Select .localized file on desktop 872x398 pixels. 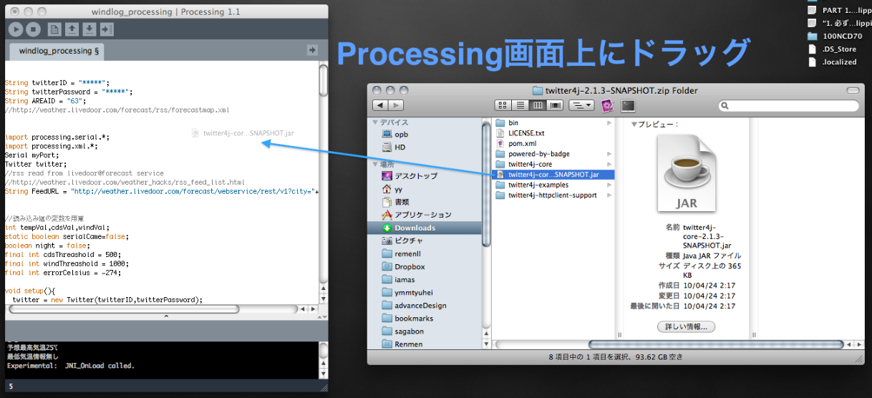pyautogui.click(x=832, y=62)
